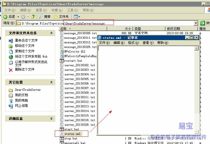Screen dimensions: 210x144
Task: Open SmartTradeServer folder in Other Places
Action: tap(28, 90)
